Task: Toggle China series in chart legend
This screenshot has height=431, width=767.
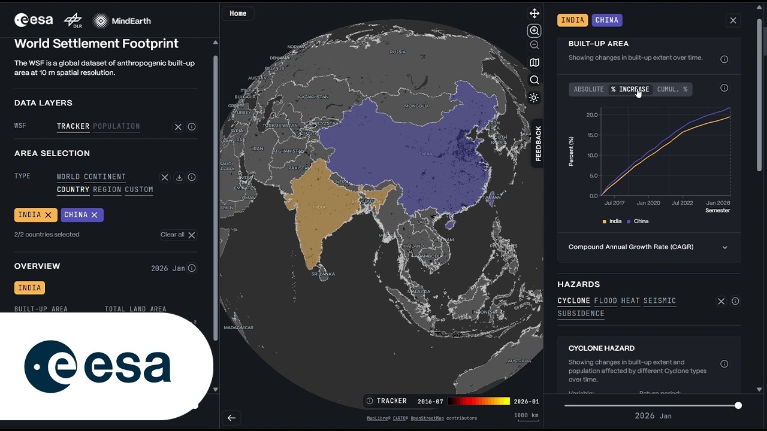Action: pyautogui.click(x=638, y=221)
